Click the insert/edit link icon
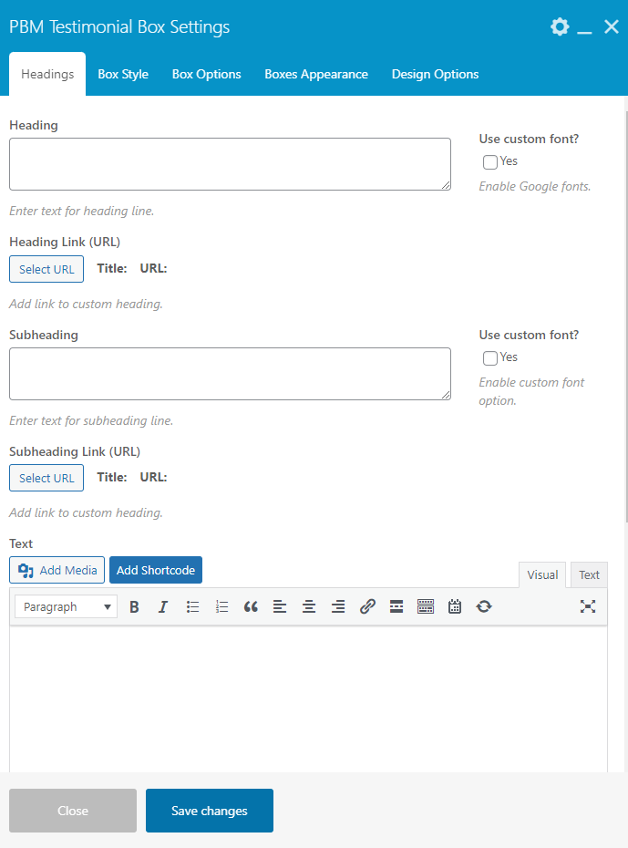This screenshot has width=628, height=848. pyautogui.click(x=367, y=606)
